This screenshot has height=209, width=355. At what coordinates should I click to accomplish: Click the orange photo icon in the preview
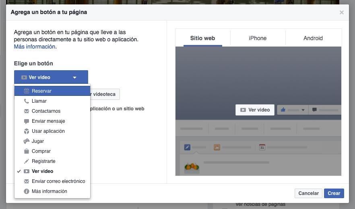tap(217, 147)
